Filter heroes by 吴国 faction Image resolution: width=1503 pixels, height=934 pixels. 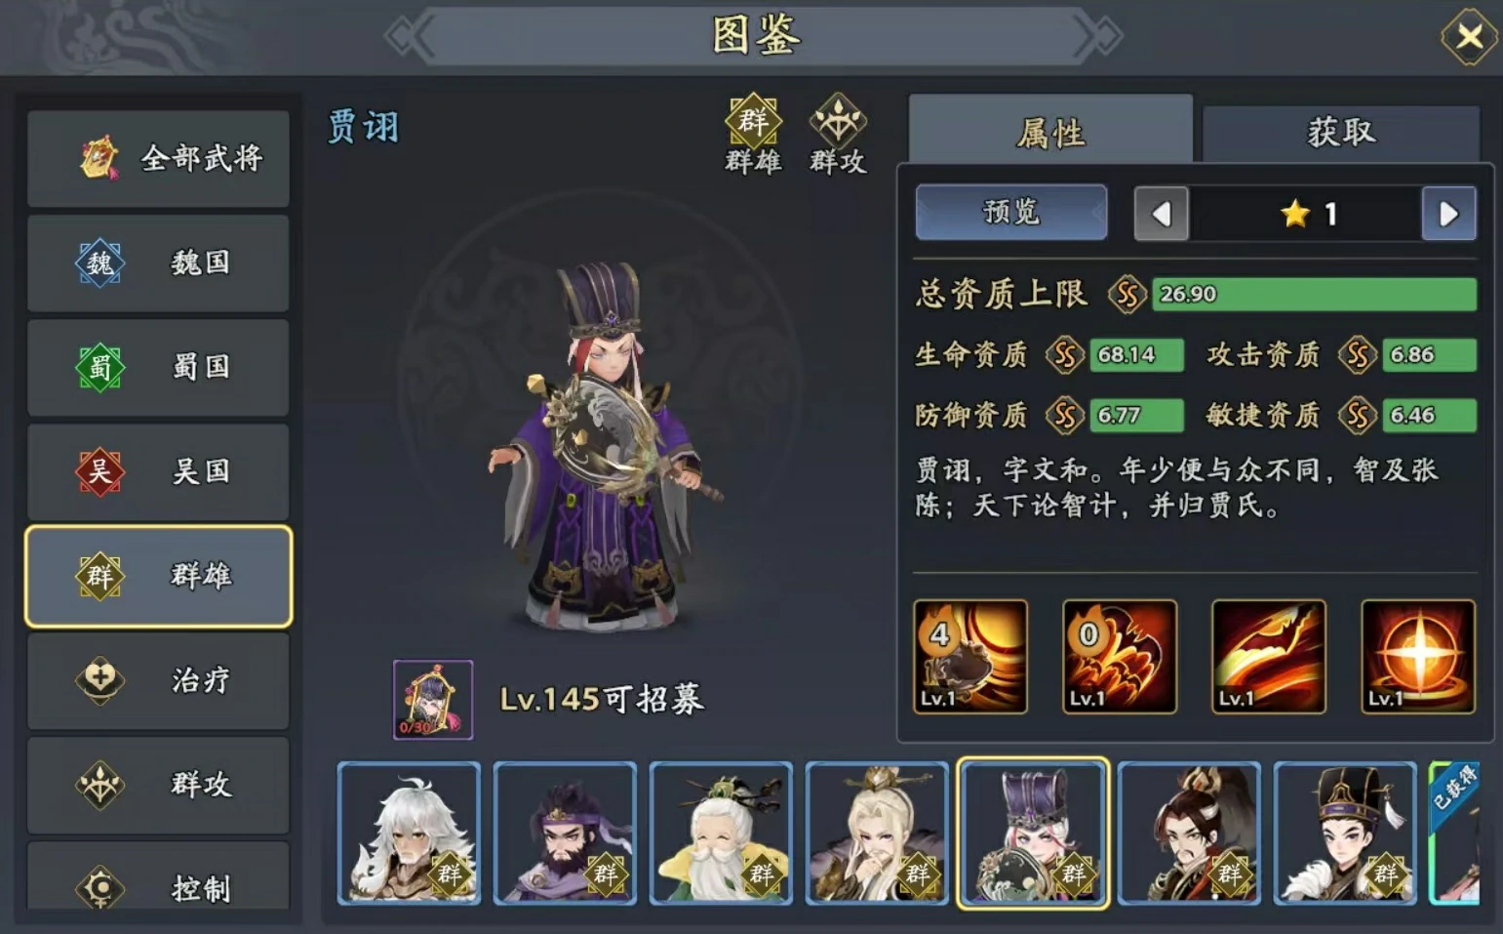[158, 471]
